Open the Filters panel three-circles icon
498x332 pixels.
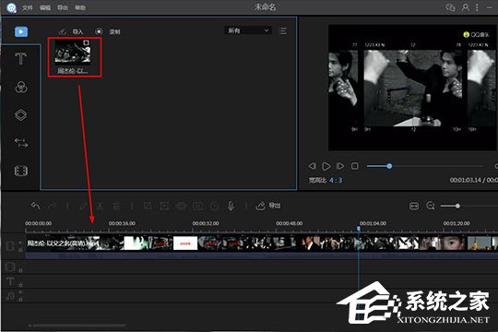tap(21, 87)
